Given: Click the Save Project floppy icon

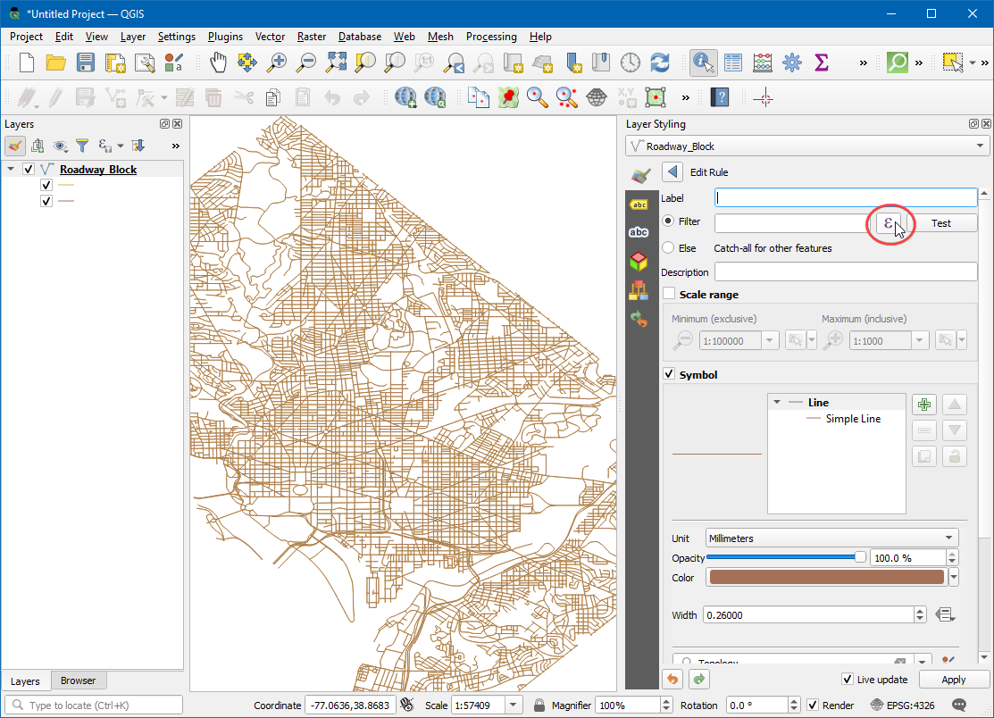Looking at the screenshot, I should tap(85, 63).
